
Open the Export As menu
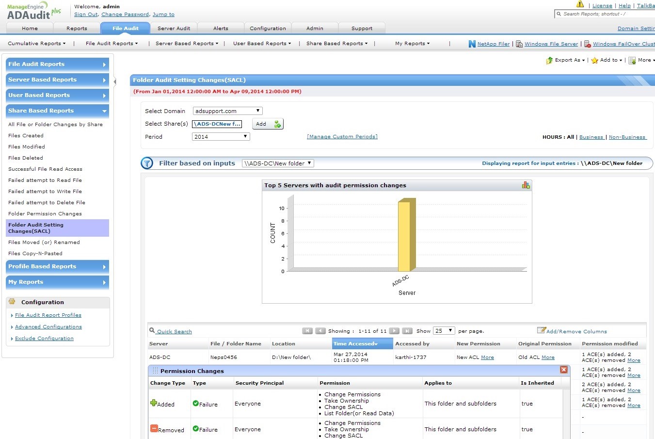[566, 60]
